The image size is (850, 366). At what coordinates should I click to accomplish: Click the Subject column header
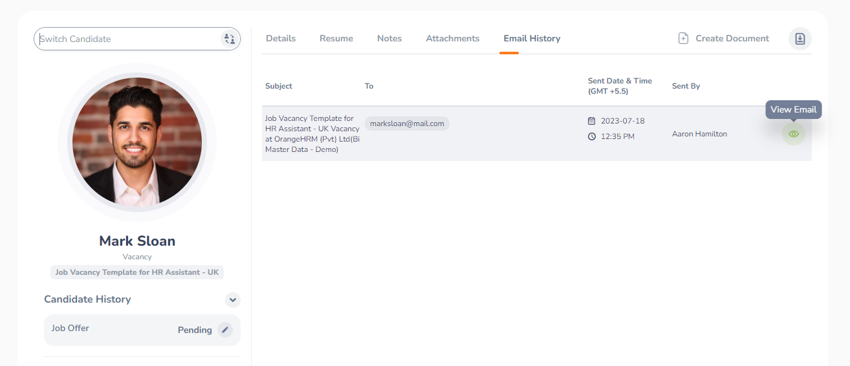tap(279, 86)
